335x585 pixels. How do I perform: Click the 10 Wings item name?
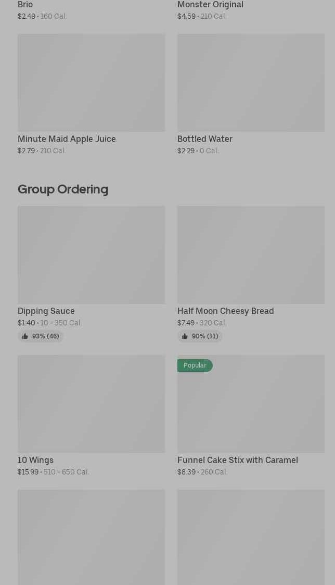[x=35, y=460]
